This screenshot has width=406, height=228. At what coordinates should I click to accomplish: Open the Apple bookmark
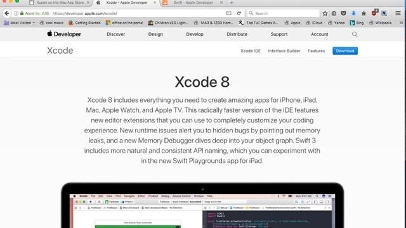point(292,23)
